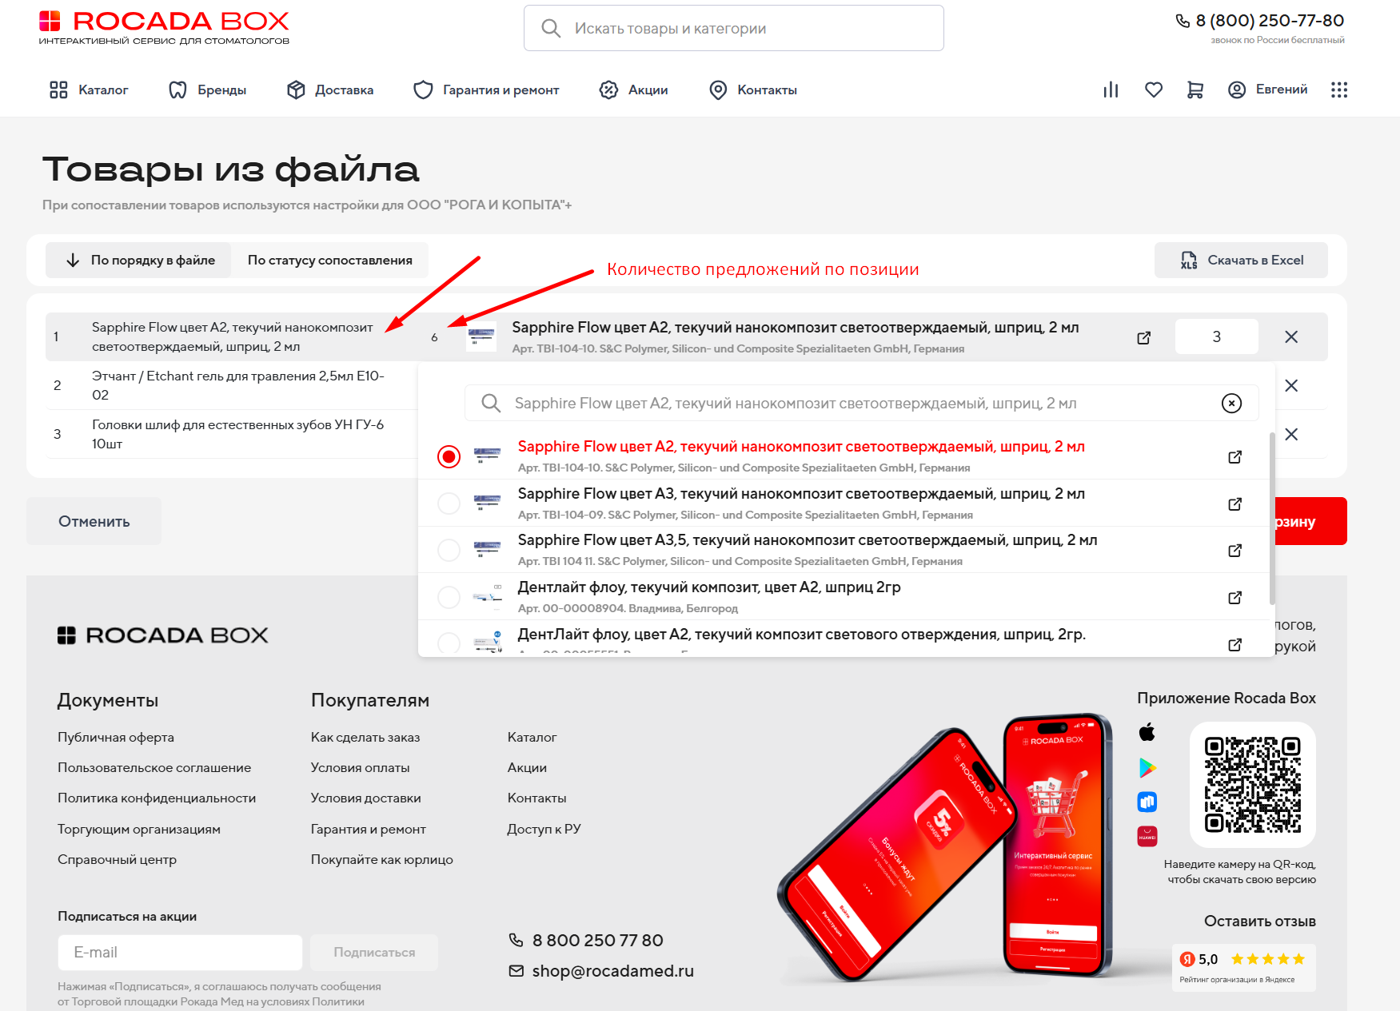Open Евгений user profile
This screenshot has height=1011, width=1400.
tap(1267, 90)
